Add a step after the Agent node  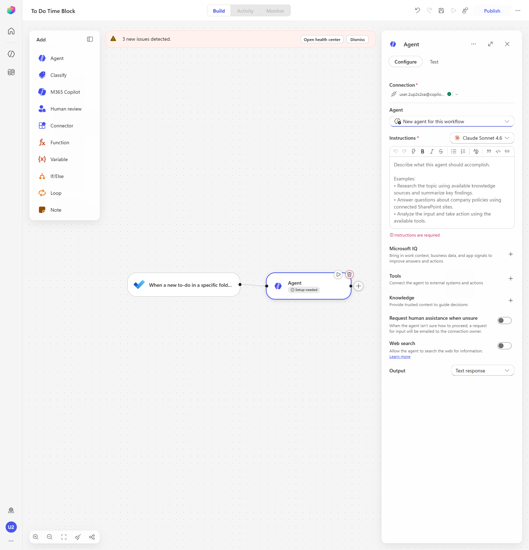coord(359,286)
